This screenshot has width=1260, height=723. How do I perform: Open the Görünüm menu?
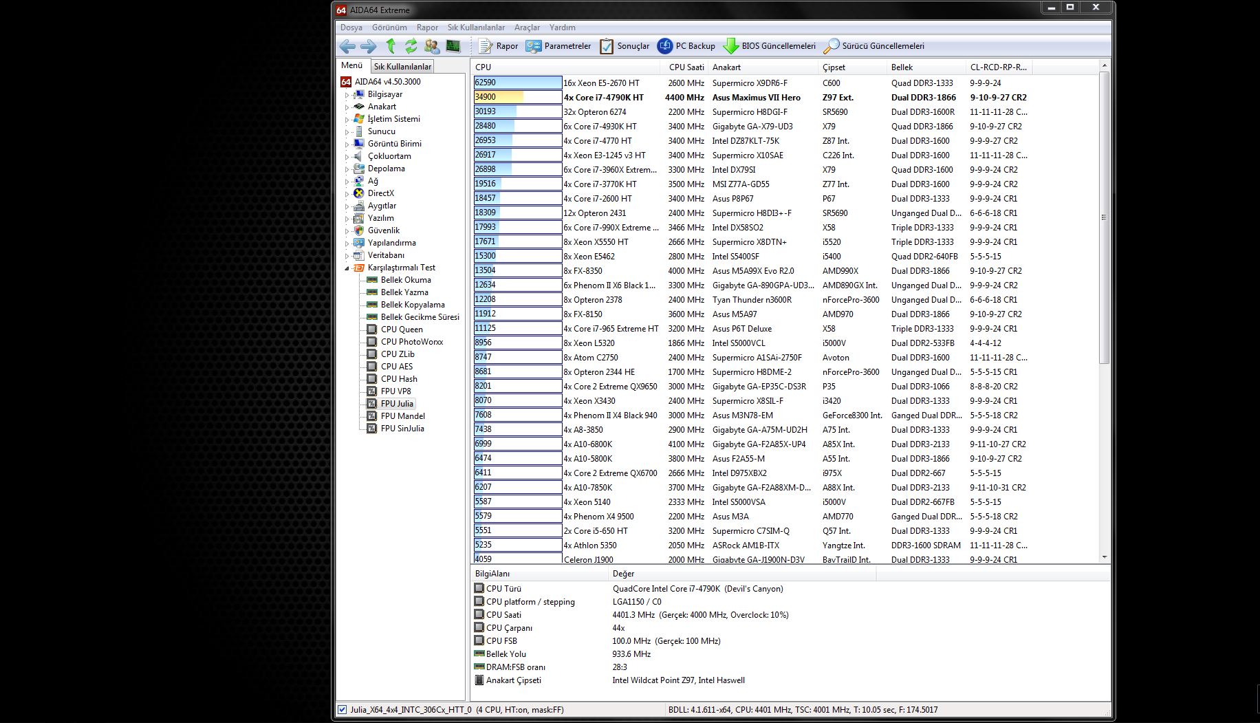click(x=389, y=28)
